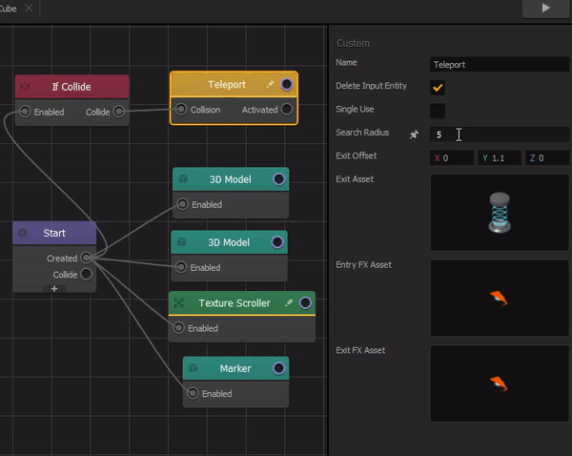The height and width of the screenshot is (456, 572).
Task: Click the Name field containing Teleport
Action: pyautogui.click(x=500, y=64)
